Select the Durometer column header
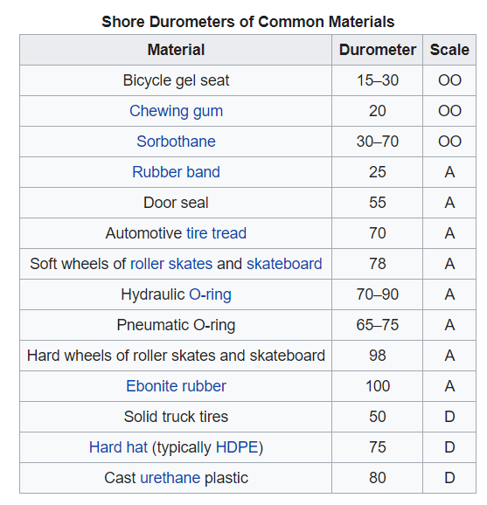 [378, 50]
